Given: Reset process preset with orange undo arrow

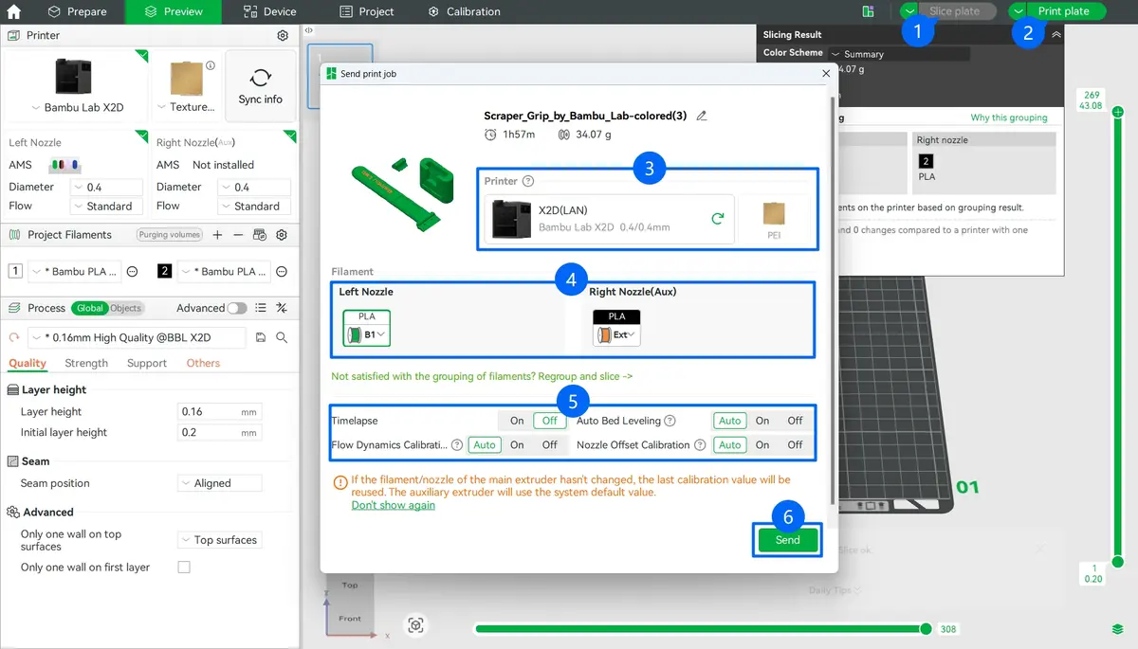Looking at the screenshot, I should [14, 337].
